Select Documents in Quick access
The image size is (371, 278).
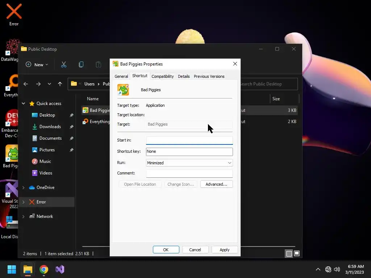tap(50, 138)
